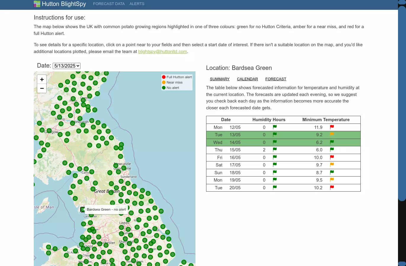
Task: Select the Bardsea Green map marker
Action: coord(83,209)
